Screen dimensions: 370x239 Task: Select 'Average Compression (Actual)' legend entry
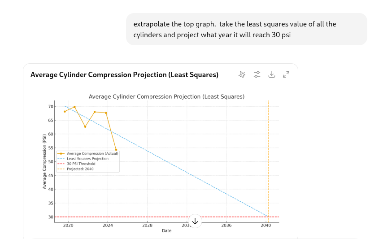click(92, 153)
